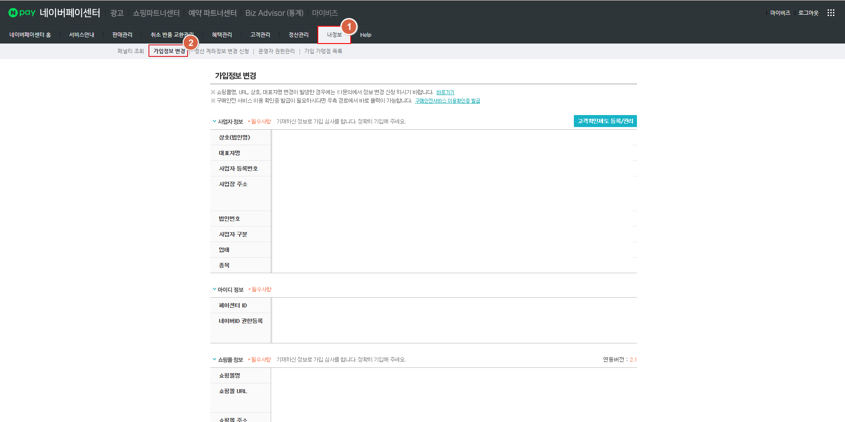Collapse the 쇼핑몰 정보 section chevron
The width and height of the screenshot is (845, 422).
tap(214, 359)
